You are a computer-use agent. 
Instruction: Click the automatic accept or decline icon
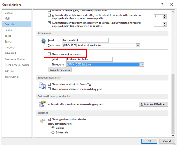click(x=42, y=104)
